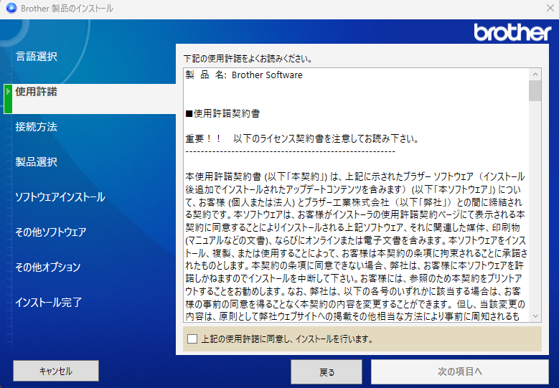Click the license text scrollbar thumb

click(x=535, y=91)
